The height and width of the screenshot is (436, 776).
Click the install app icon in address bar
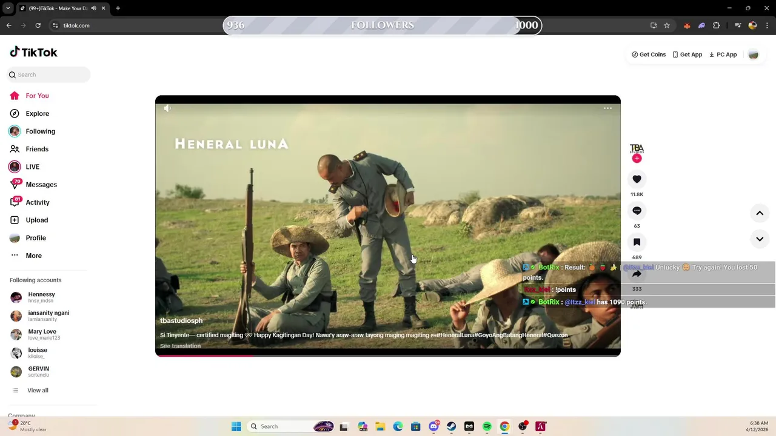[654, 25]
